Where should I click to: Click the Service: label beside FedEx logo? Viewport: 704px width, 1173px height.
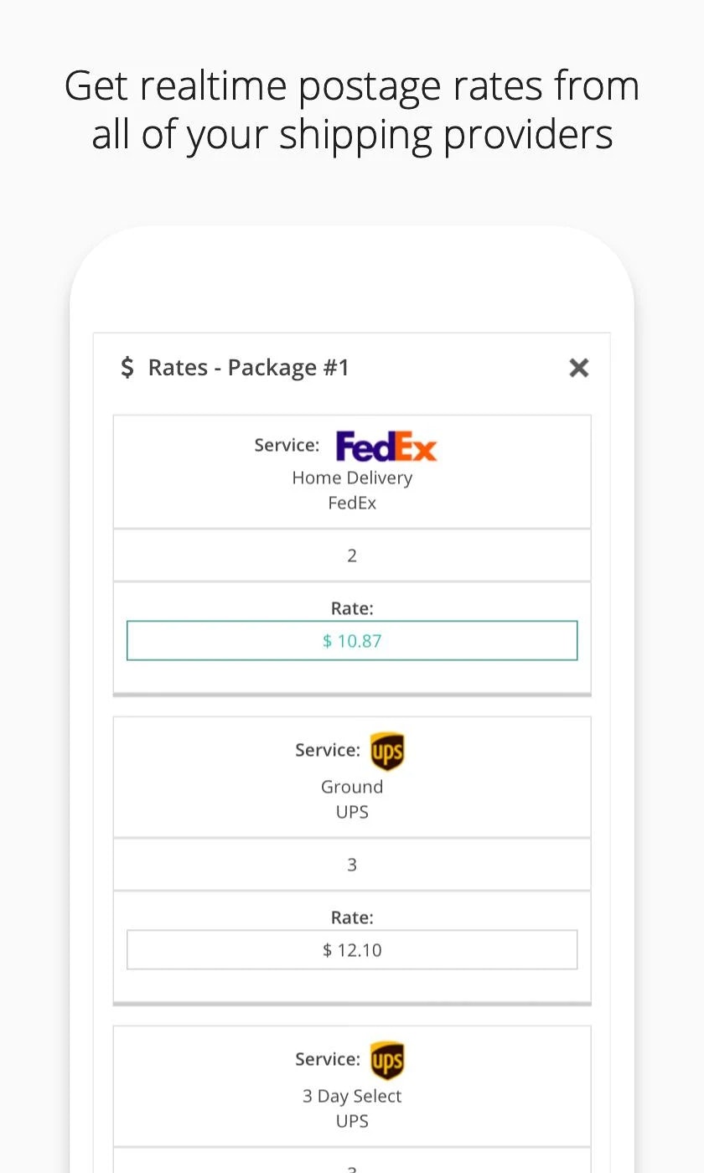coord(287,445)
